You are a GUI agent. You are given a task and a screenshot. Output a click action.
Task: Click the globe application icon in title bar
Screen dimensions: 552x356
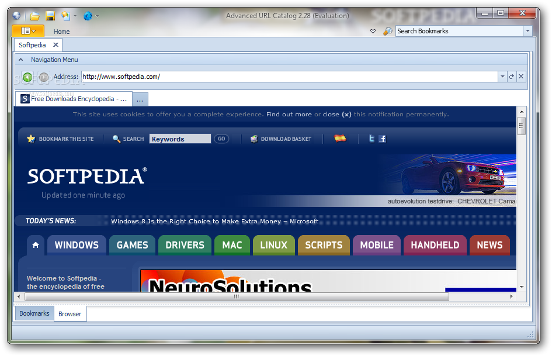click(x=16, y=16)
